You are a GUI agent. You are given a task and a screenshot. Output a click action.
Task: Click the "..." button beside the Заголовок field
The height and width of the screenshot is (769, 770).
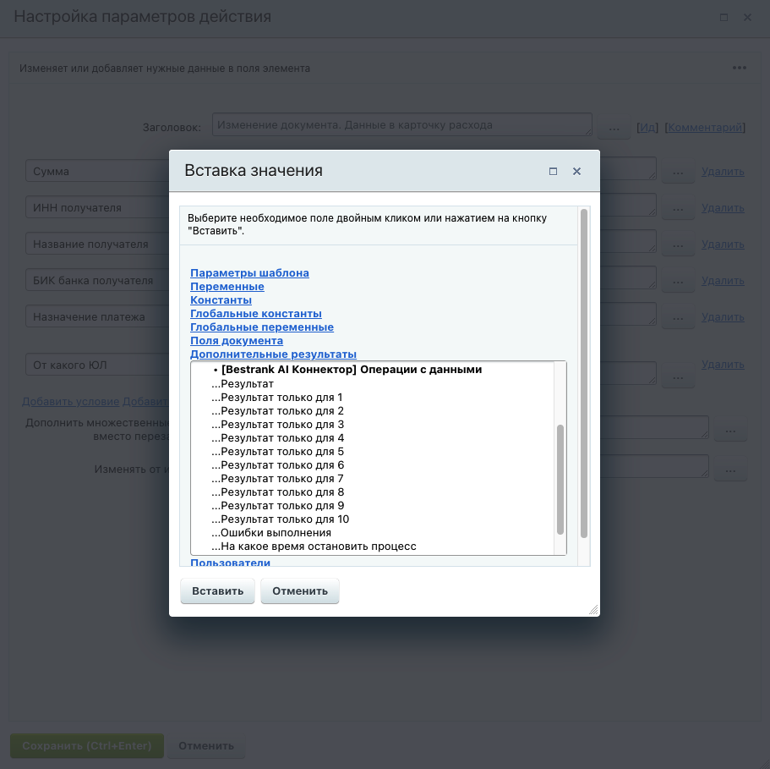point(614,128)
